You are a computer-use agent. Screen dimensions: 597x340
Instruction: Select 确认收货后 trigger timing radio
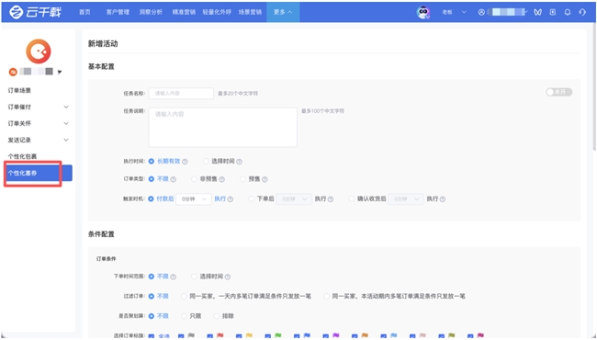click(351, 198)
